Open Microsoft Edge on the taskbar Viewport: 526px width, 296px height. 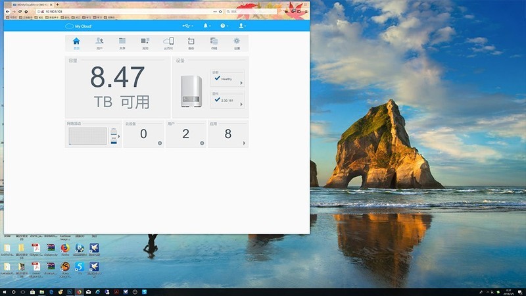[51, 292]
